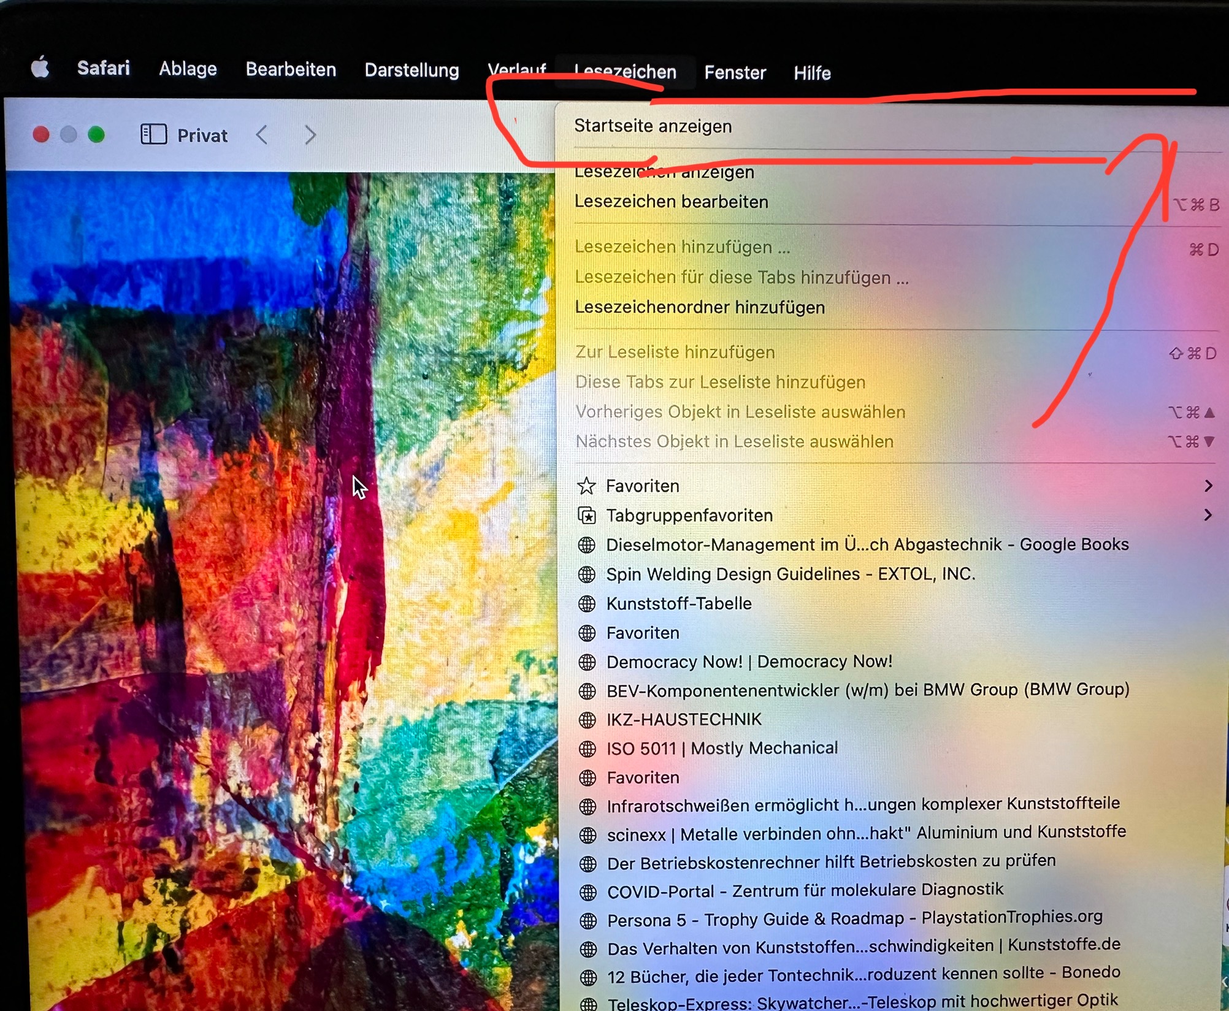
Task: Open the Spin Welding Design Guidelines bookmark
Action: tap(790, 574)
